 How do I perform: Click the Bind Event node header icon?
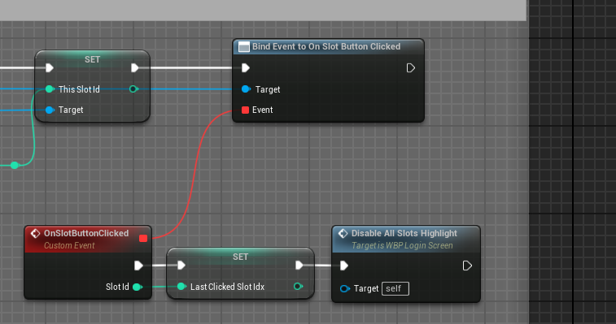click(244, 47)
